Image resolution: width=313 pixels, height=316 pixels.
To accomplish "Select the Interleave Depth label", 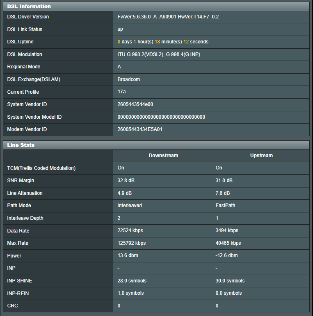I will coord(25,218).
